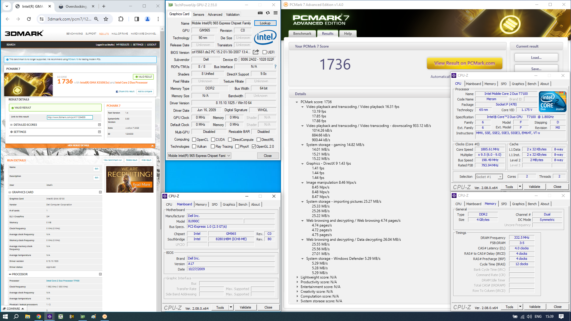Switch to PCMark 7 orange icon in taskbar
571x321 pixels.
(x=105, y=317)
